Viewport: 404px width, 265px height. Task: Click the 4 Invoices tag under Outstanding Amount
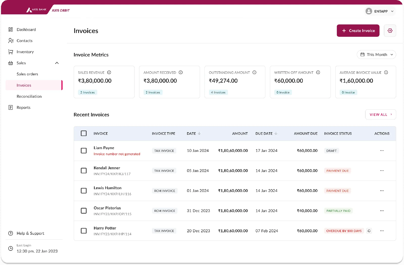click(x=218, y=92)
